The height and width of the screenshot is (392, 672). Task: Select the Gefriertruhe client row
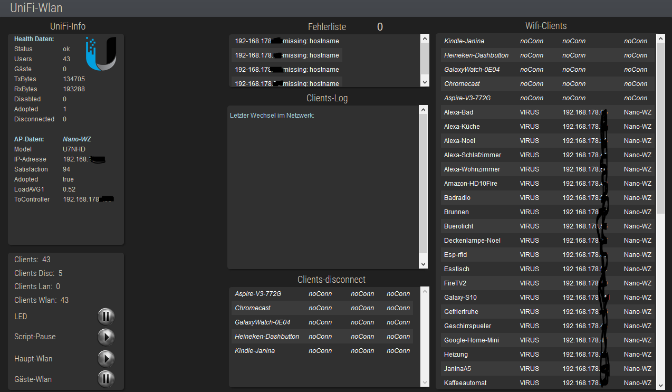tap(549, 312)
